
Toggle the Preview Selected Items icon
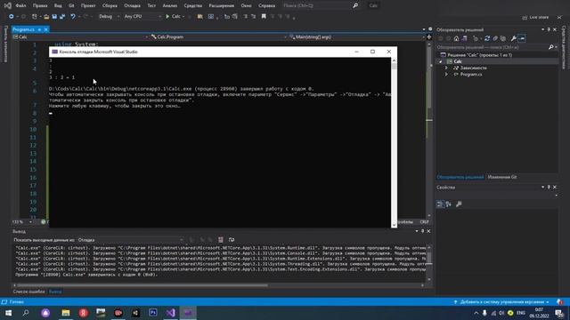click(x=522, y=38)
